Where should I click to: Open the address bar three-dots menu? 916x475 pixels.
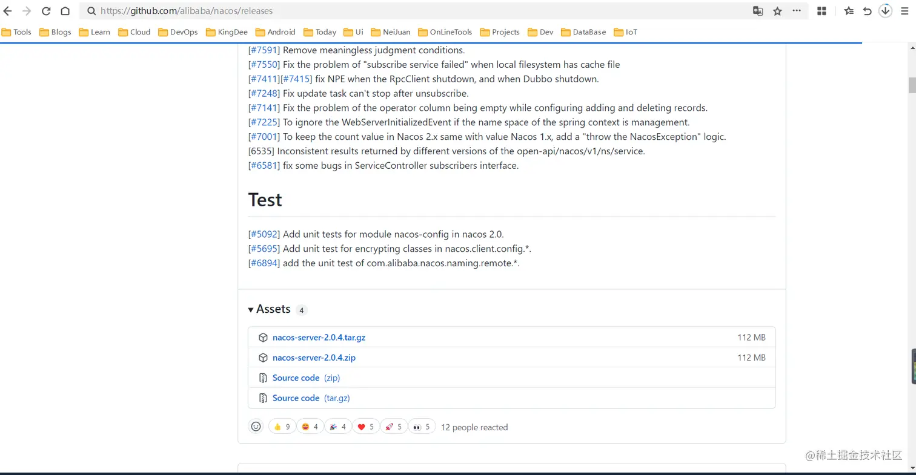point(797,11)
